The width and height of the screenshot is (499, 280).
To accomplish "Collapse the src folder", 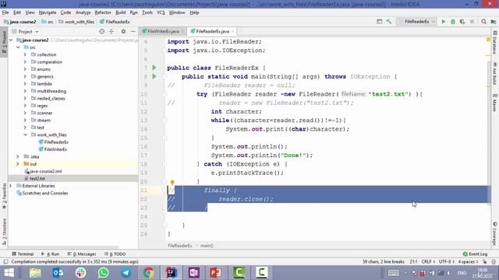I will (18, 47).
